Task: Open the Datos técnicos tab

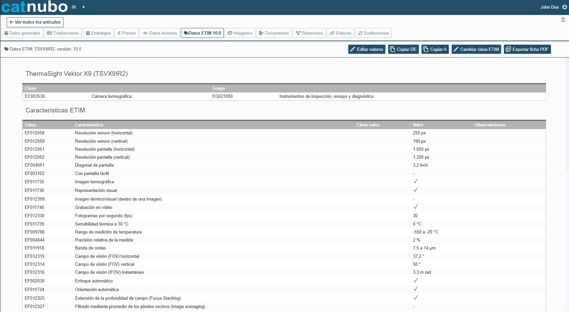Action: [x=160, y=33]
